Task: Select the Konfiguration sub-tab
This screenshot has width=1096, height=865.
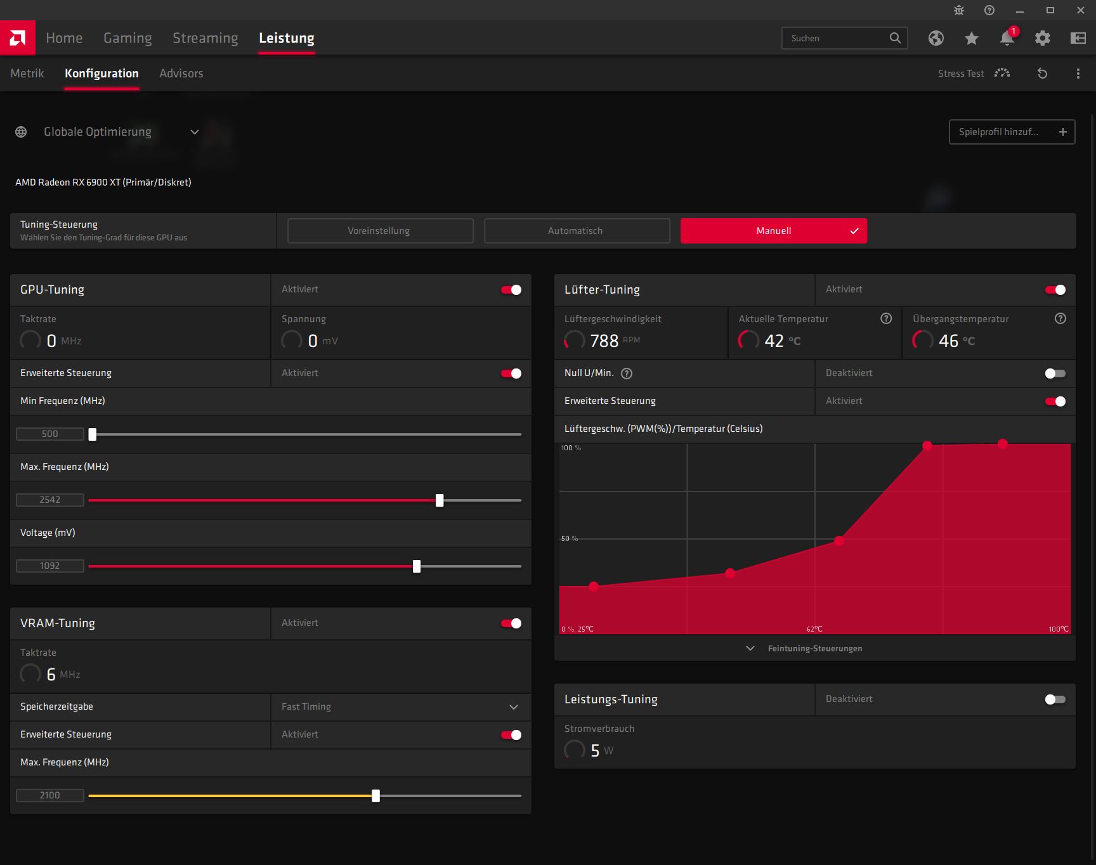Action: (x=101, y=74)
